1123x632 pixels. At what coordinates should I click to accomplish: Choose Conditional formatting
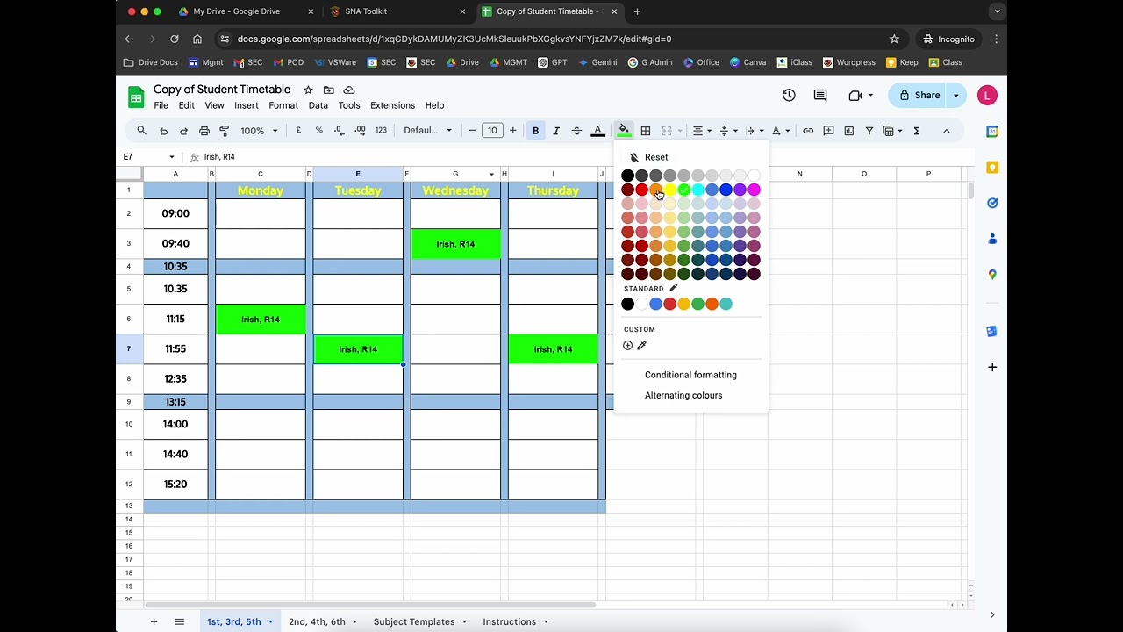(x=690, y=375)
